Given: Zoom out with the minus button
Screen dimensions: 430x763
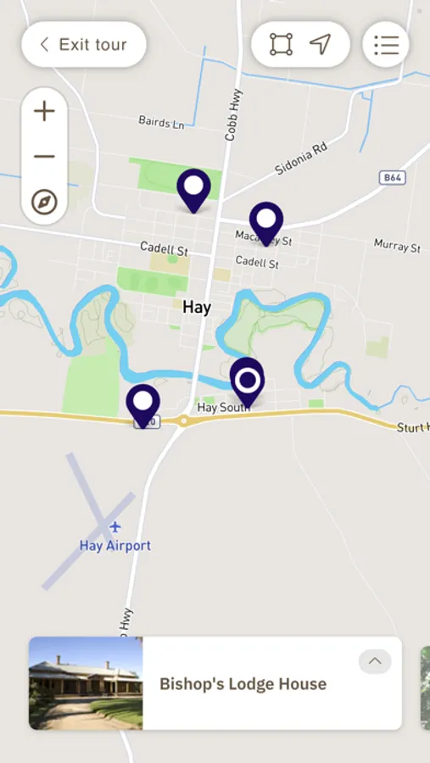Looking at the screenshot, I should [x=44, y=157].
